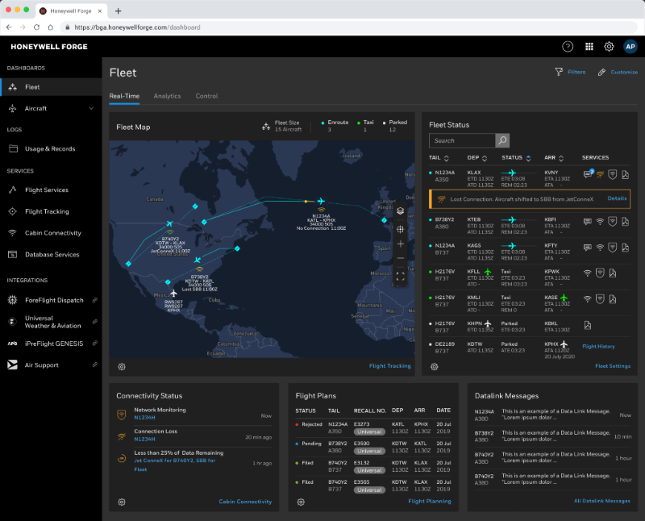Click Details on the Lost Connection alert

(x=617, y=198)
